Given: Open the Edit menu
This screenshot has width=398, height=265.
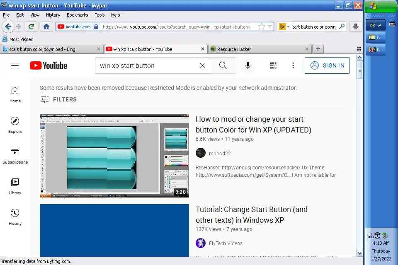Looking at the screenshot, I should click(x=20, y=15).
